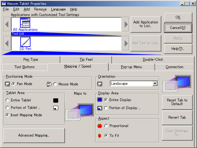Open the window system menu icon

click(x=4, y=3)
